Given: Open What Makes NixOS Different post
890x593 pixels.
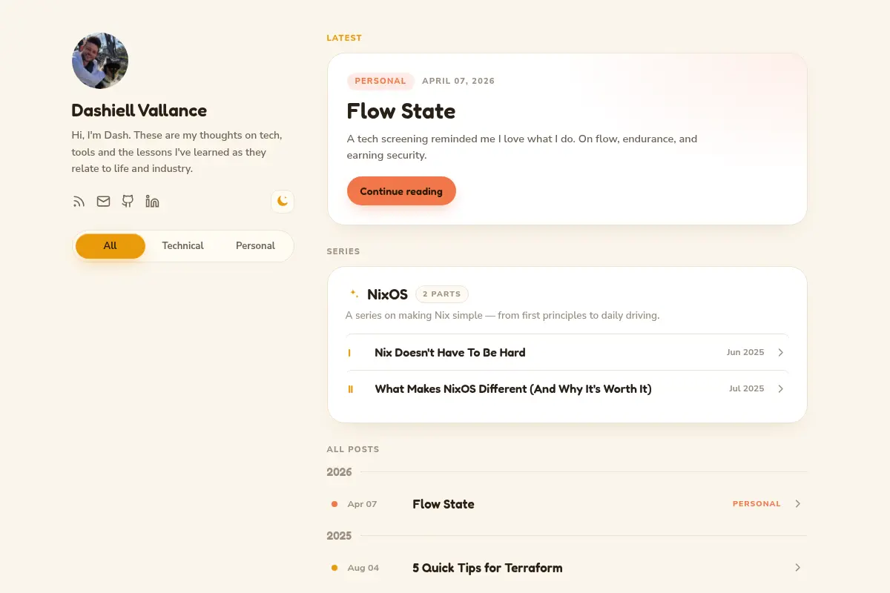Looking at the screenshot, I should coord(513,388).
